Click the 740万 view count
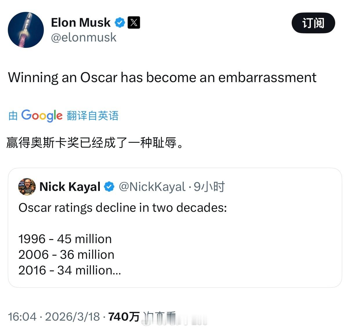Image resolution: width=350 pixels, height=329 pixels. click(124, 317)
